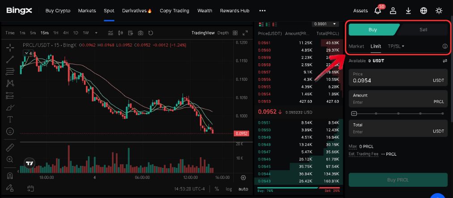Click the download app icon
This screenshot has height=198, width=453.
[x=408, y=11]
